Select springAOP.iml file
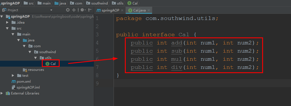Screen dimensions: 291x106 [x=26, y=87]
